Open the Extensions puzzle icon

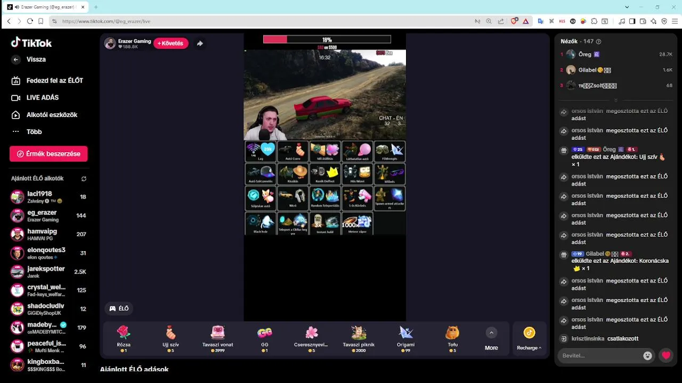coord(594,21)
